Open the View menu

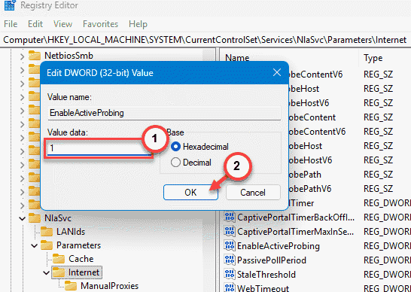click(62, 24)
